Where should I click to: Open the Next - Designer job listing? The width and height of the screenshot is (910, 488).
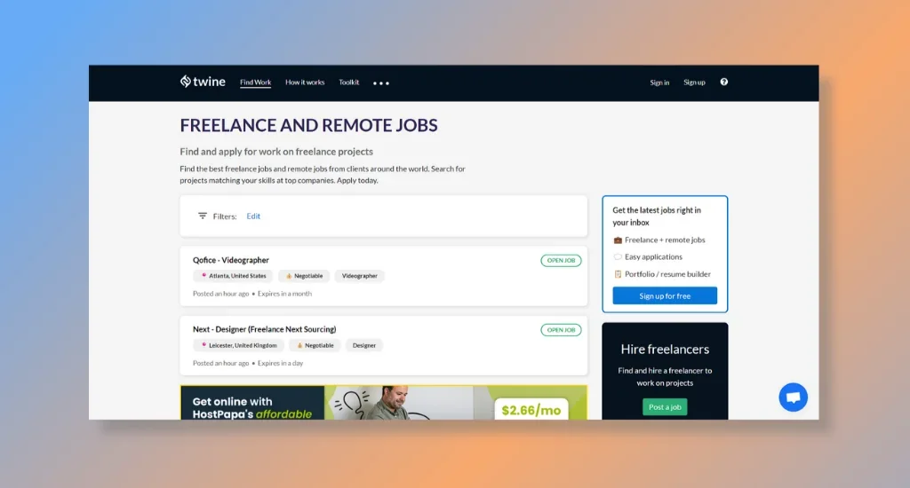[x=264, y=329]
